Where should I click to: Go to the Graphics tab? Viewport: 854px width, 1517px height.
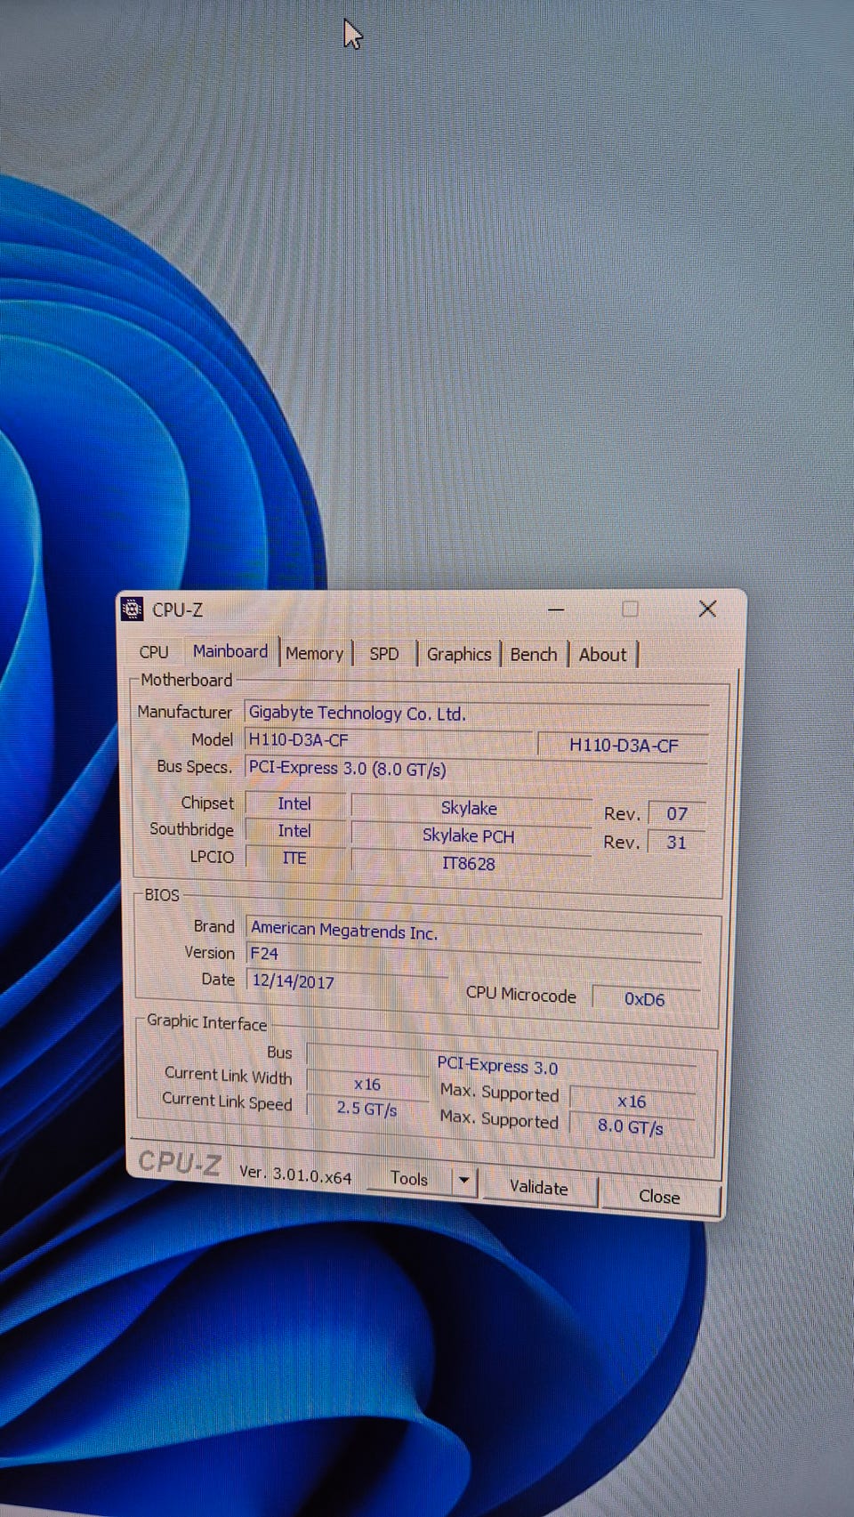click(x=459, y=654)
